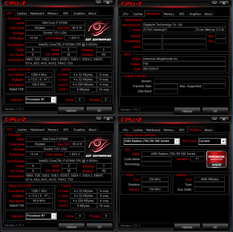Click OK in the top-right window
Image resolution: width=233 pixels, height=232 pixels.
(x=215, y=111)
